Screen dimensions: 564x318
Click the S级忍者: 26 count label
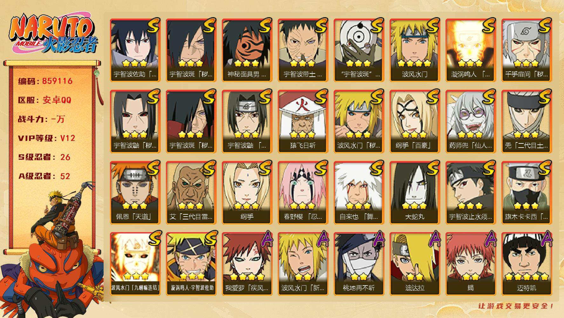pos(44,157)
